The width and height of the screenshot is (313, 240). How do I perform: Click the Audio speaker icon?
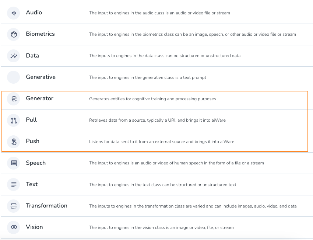(14, 13)
